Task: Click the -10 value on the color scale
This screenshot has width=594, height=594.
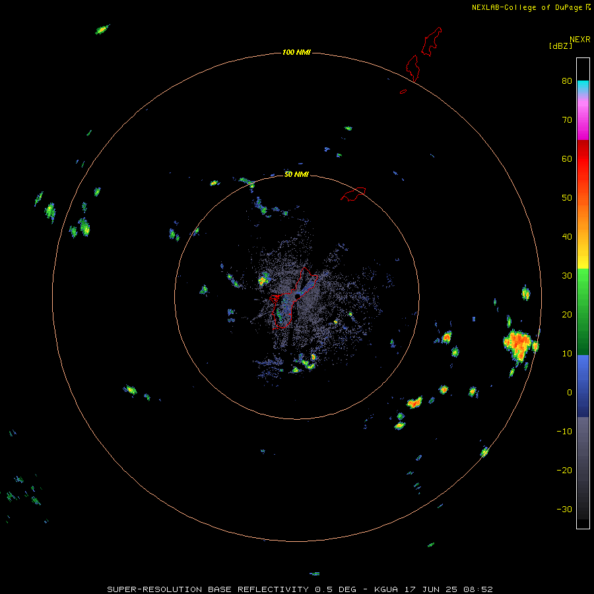Action: click(x=564, y=432)
